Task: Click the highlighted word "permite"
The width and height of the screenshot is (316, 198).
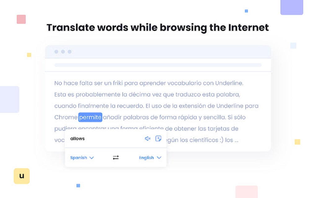Action: [x=90, y=117]
